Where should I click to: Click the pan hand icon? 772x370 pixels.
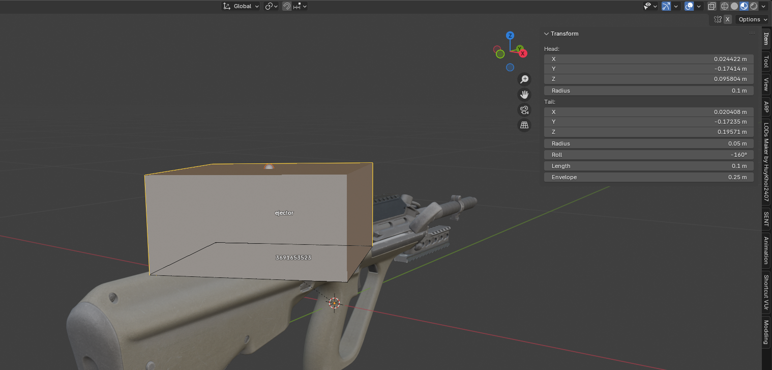point(524,95)
